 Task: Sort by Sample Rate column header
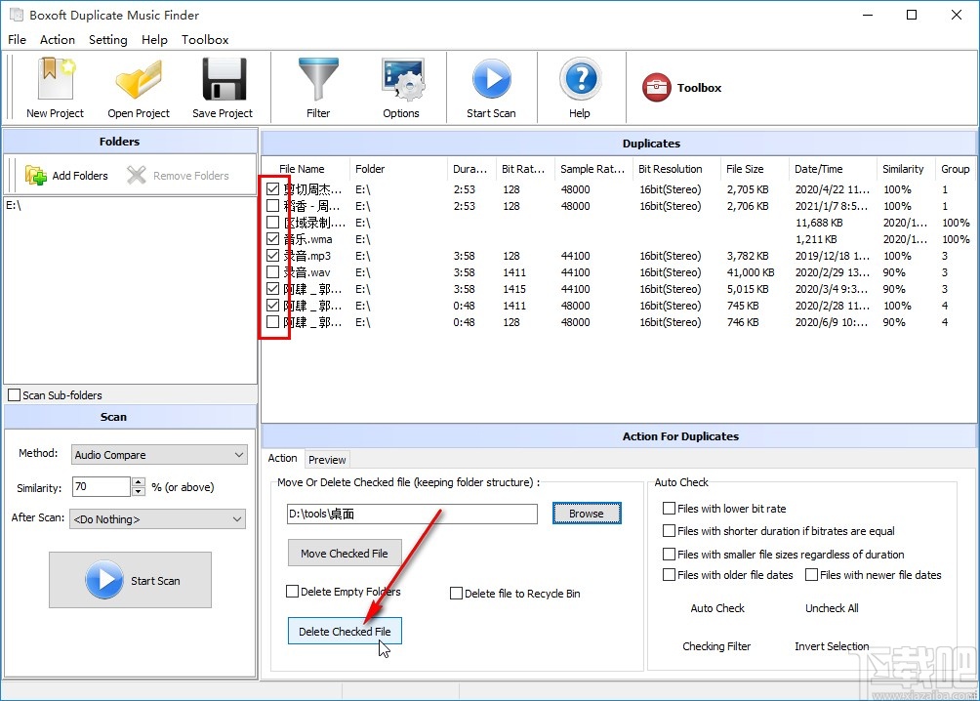coord(592,169)
